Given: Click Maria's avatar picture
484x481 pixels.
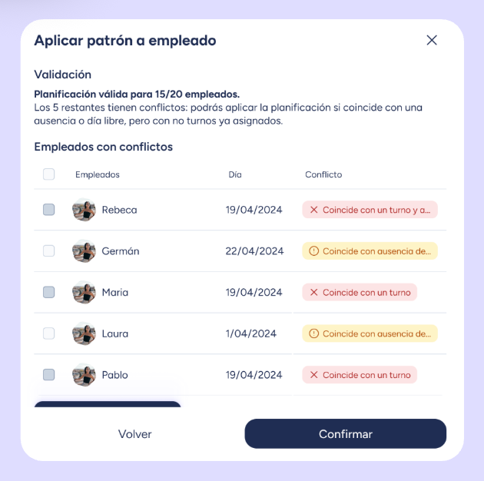Looking at the screenshot, I should pos(84,293).
